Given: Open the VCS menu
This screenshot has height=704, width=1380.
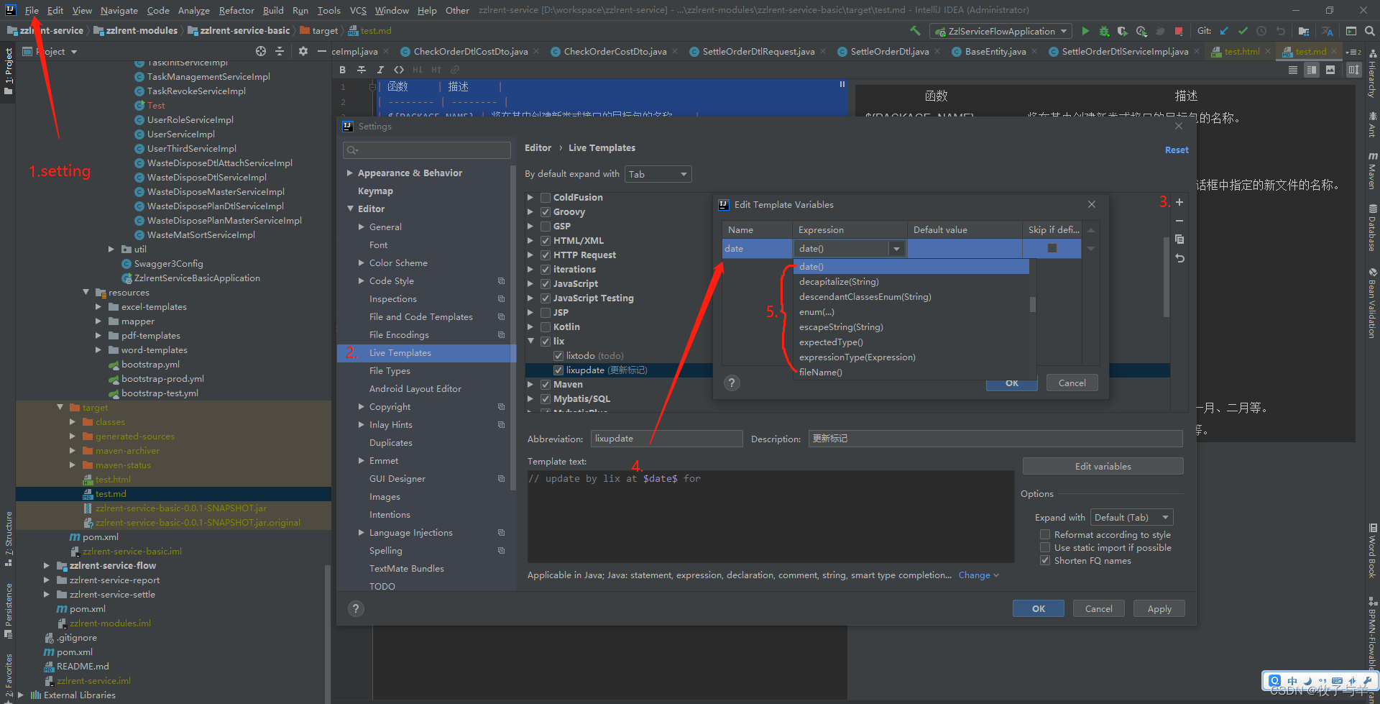Looking at the screenshot, I should pos(358,10).
